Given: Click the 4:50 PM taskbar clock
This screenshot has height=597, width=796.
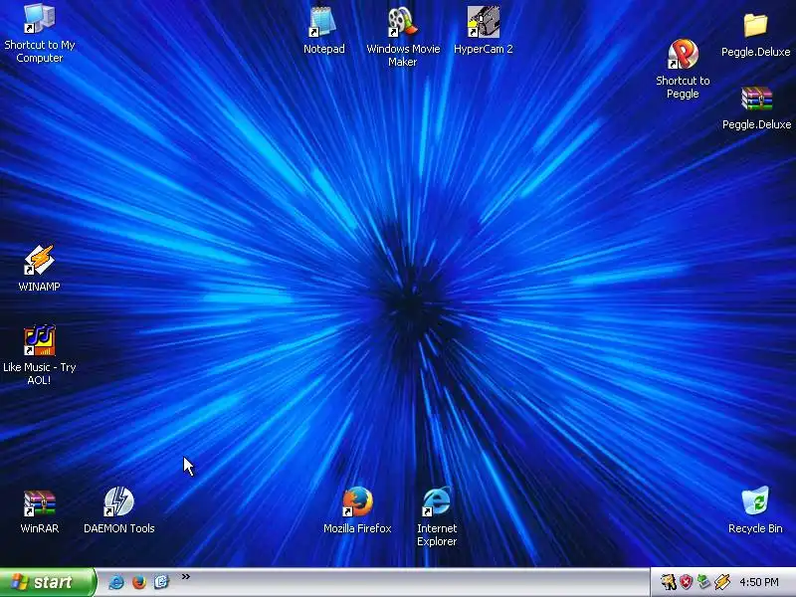Looking at the screenshot, I should pos(759,582).
